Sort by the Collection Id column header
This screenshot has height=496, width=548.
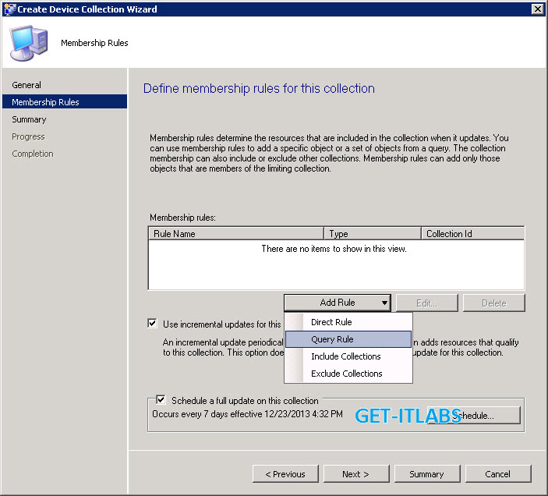coord(473,233)
